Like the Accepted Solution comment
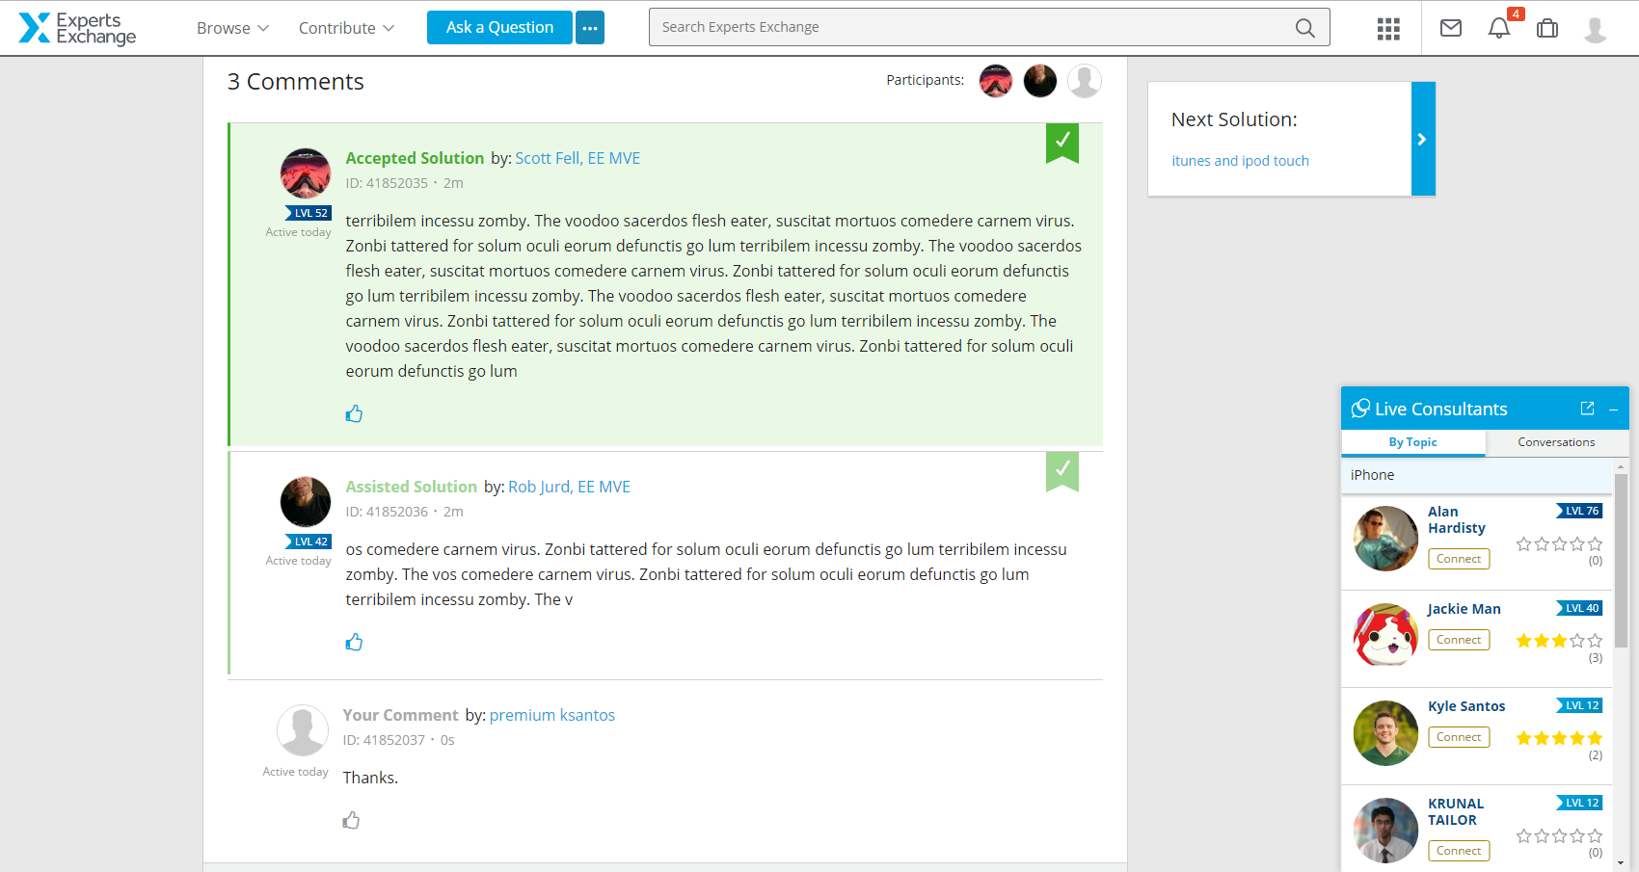Screen dimensions: 1639x872 pos(354,413)
